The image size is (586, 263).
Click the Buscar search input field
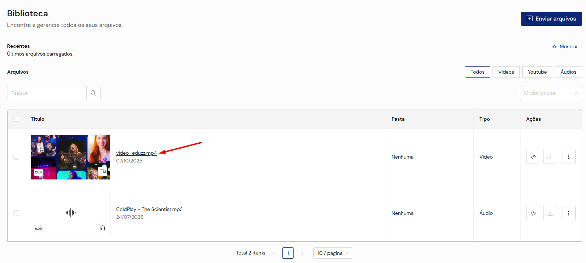[x=47, y=93]
